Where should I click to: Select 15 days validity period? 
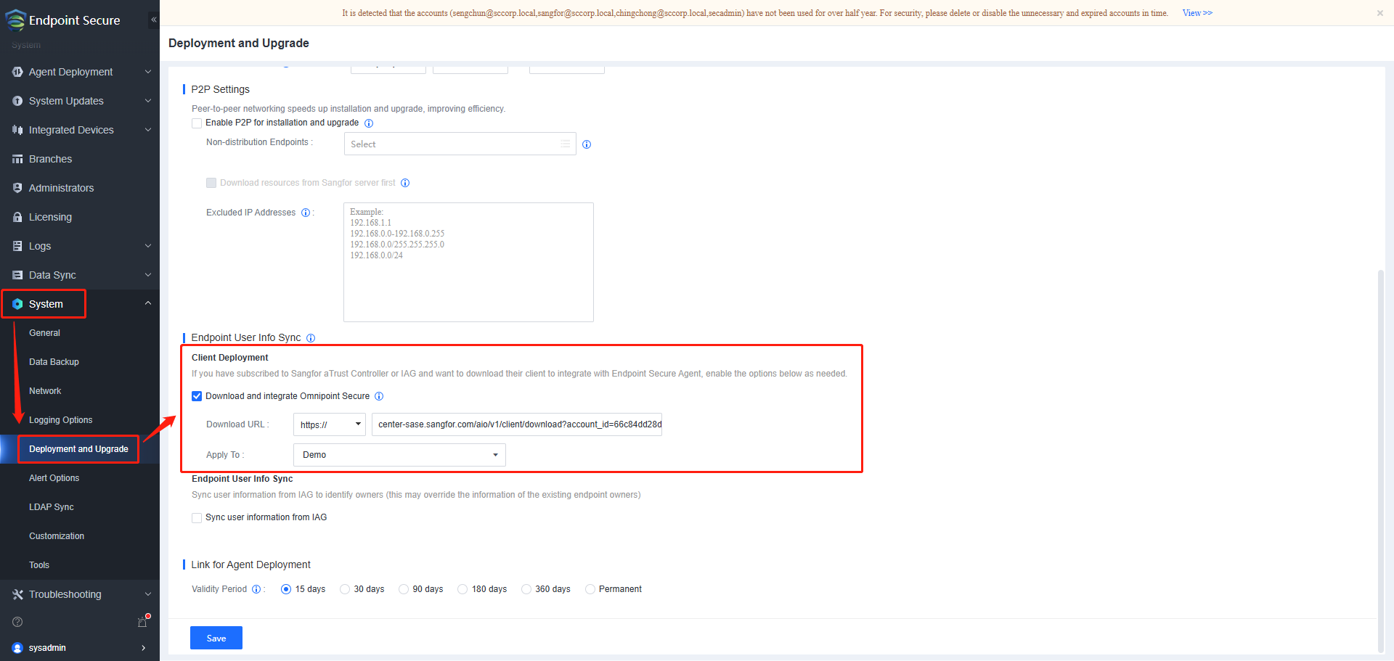[x=286, y=589]
